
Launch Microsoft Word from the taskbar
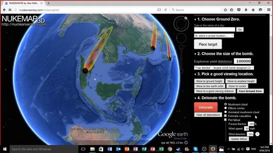click(110, 149)
